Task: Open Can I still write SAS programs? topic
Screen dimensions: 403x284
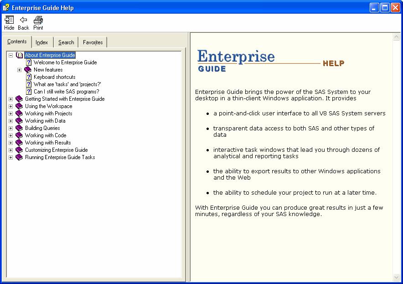Action: (x=66, y=92)
